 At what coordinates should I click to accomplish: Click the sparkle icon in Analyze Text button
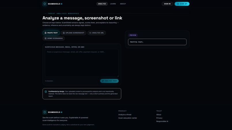103,81
